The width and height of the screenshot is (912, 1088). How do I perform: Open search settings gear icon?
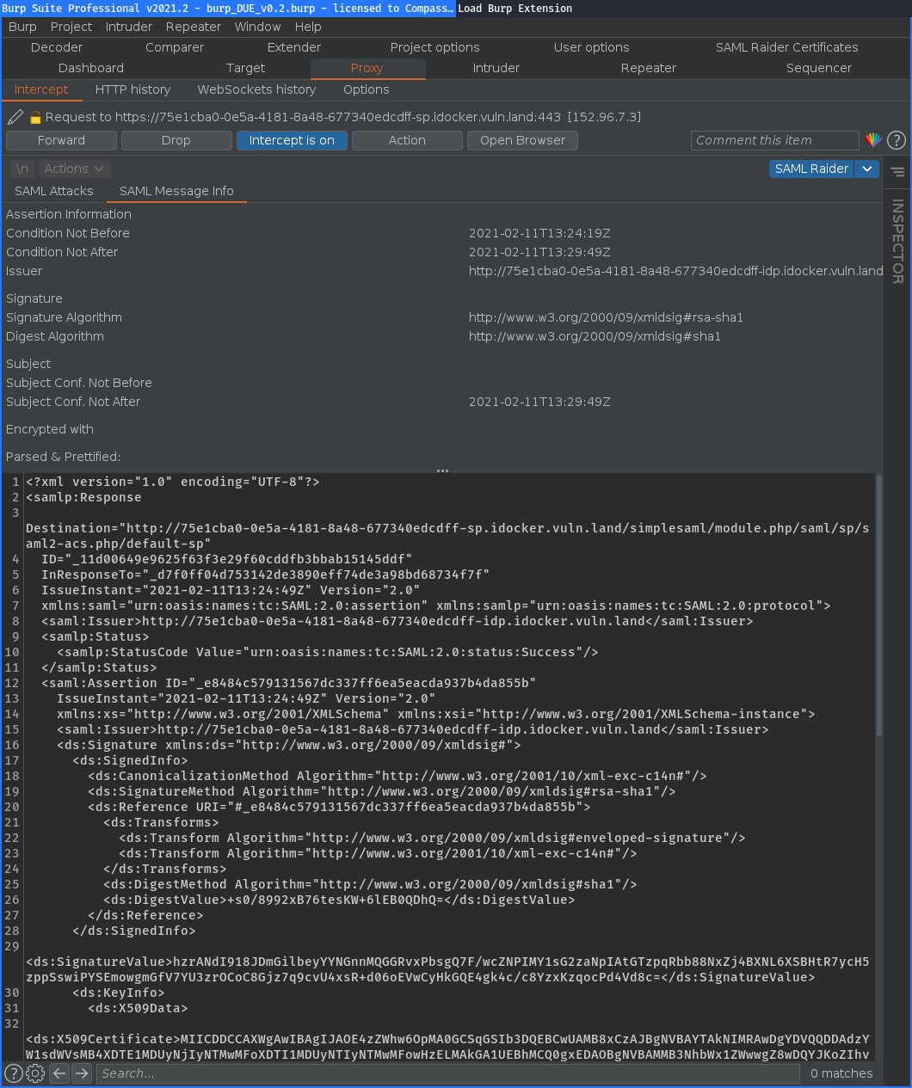35,1073
